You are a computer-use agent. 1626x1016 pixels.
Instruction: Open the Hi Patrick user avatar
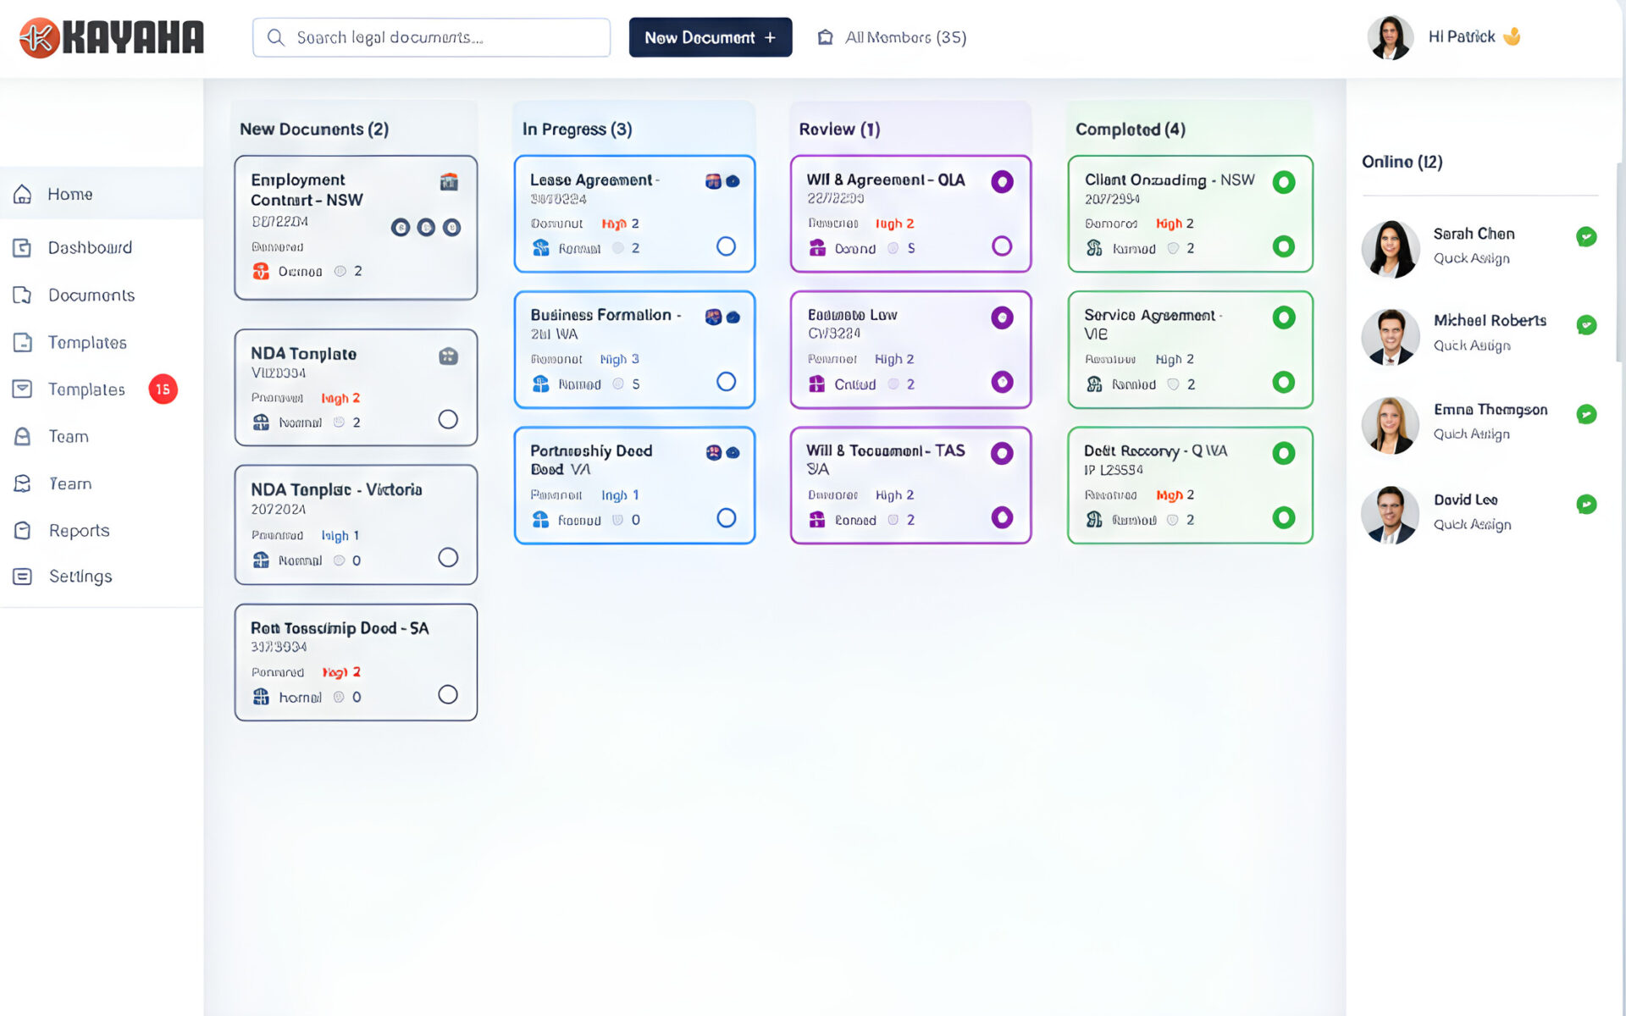1390,37
